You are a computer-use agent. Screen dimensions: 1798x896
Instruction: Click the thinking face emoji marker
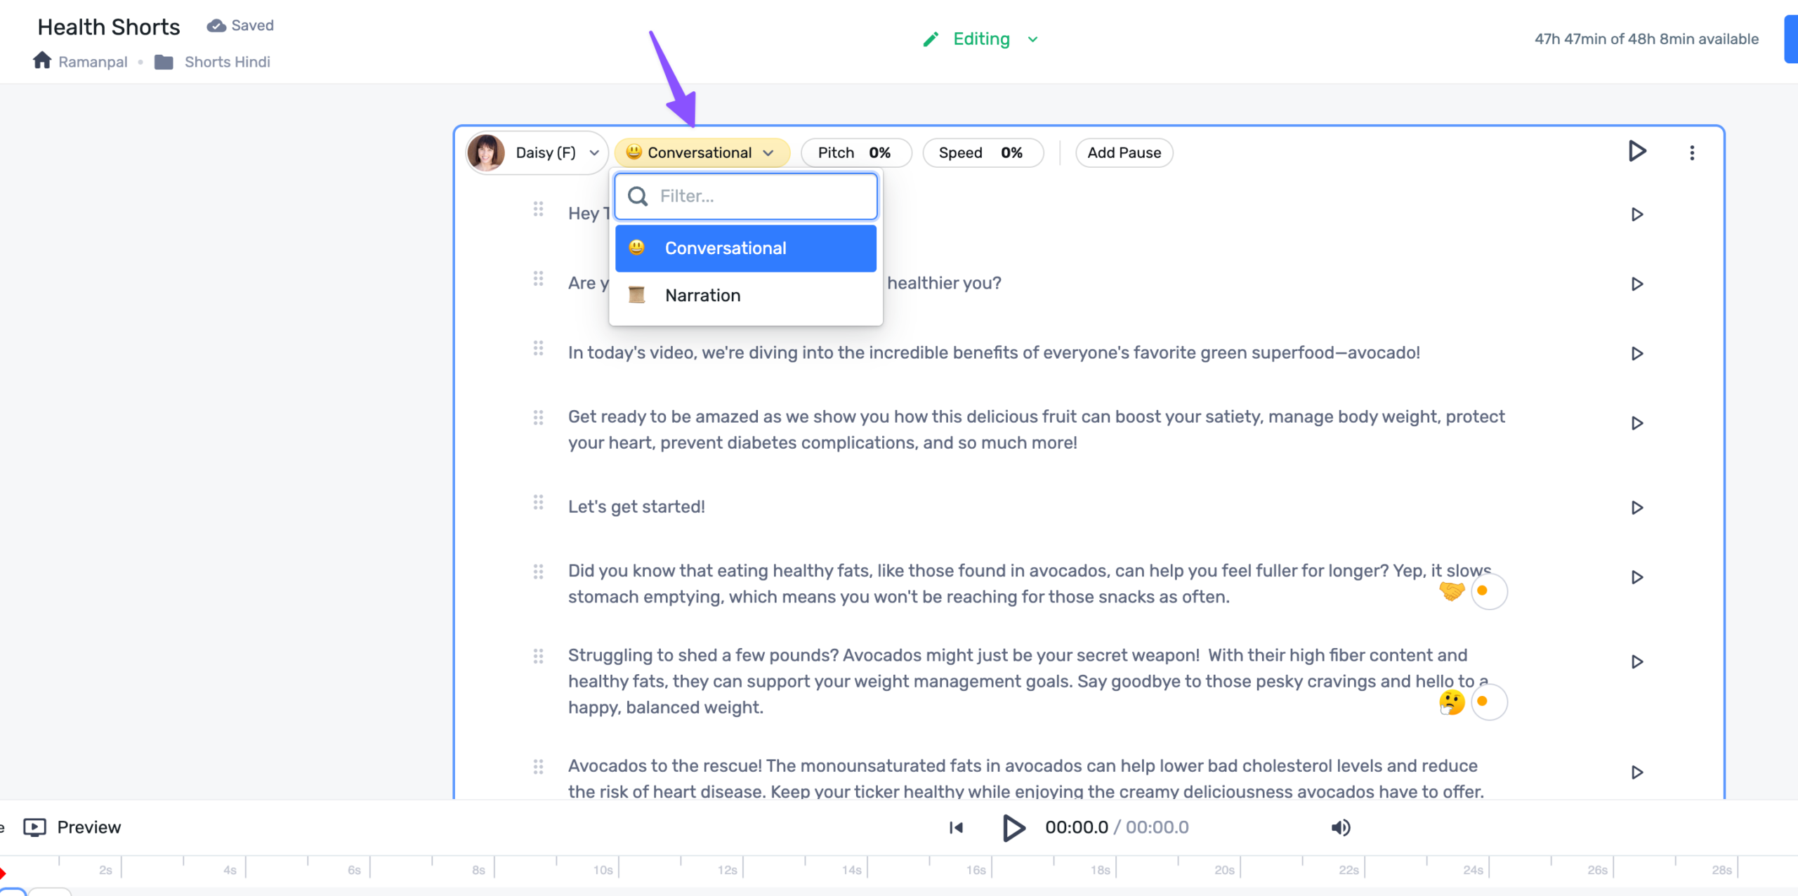[1451, 701]
